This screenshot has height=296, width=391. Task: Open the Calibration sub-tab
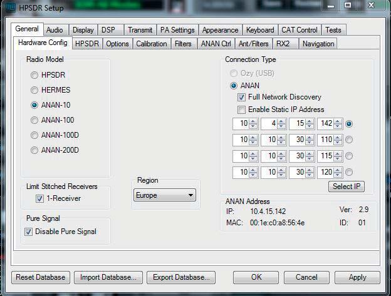tap(152, 44)
